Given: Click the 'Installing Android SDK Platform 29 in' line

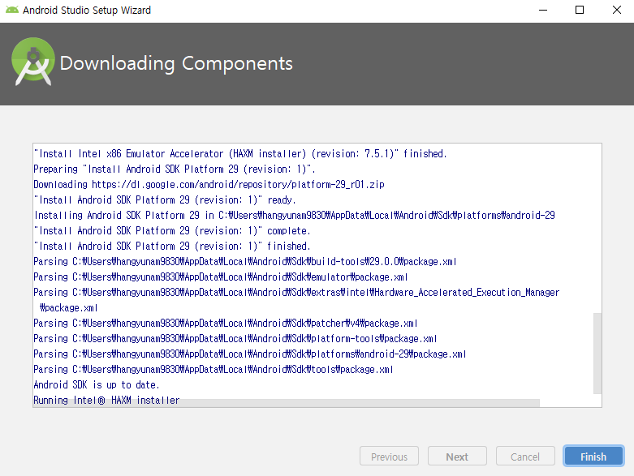Looking at the screenshot, I should 295,215.
